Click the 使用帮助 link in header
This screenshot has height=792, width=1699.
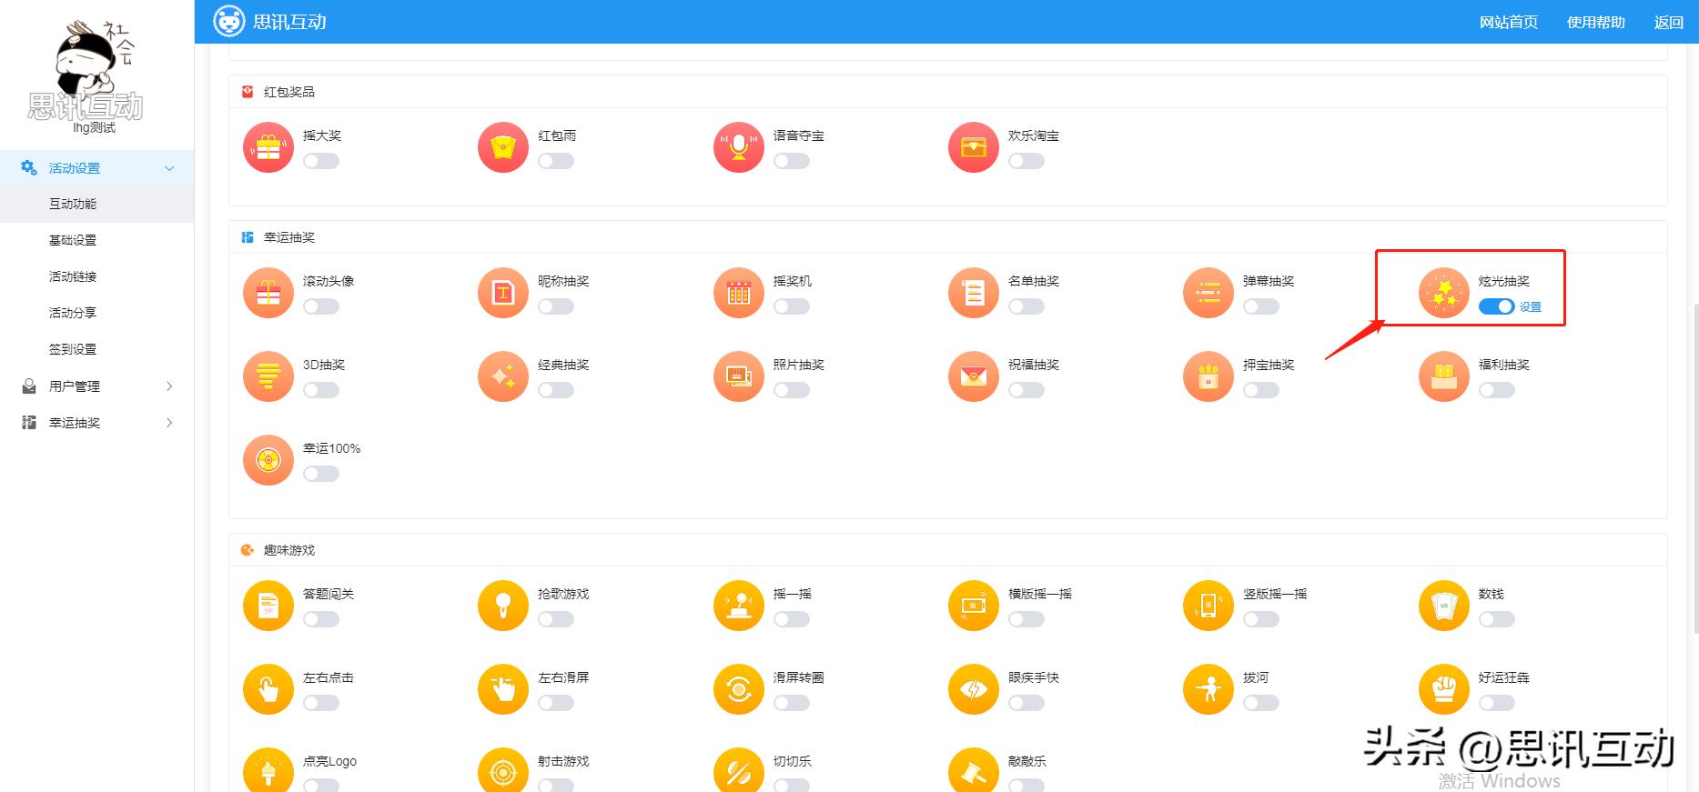tap(1595, 22)
